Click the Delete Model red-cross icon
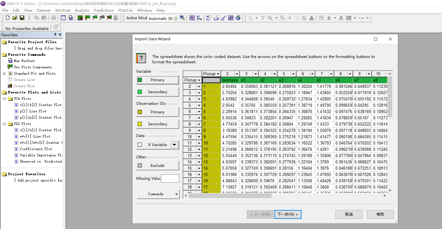Viewport: 442px width, 229px height. [x=109, y=18]
